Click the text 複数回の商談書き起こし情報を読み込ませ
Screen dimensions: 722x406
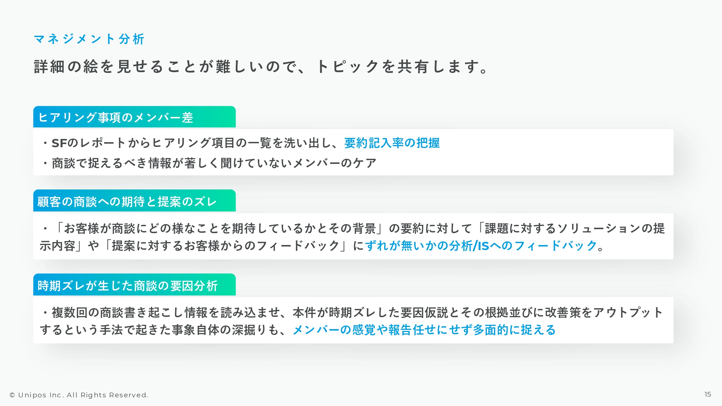pos(166,313)
